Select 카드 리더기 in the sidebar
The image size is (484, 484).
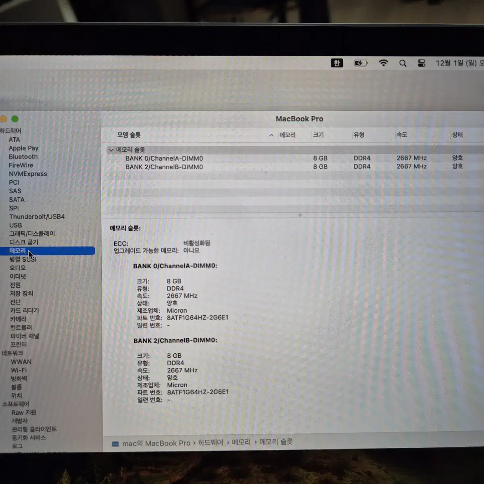point(25,310)
